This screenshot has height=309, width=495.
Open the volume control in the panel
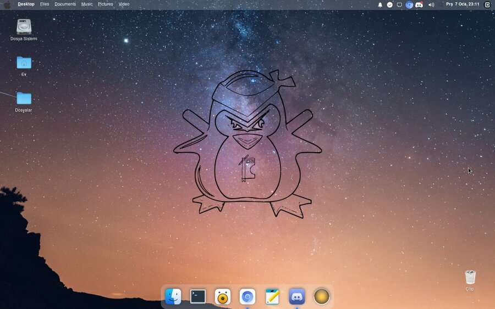[431, 5]
